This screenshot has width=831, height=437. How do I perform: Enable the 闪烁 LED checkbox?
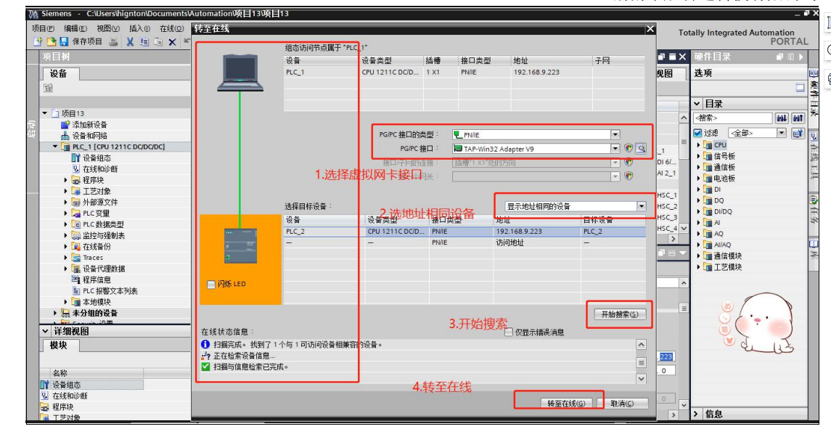click(x=211, y=284)
